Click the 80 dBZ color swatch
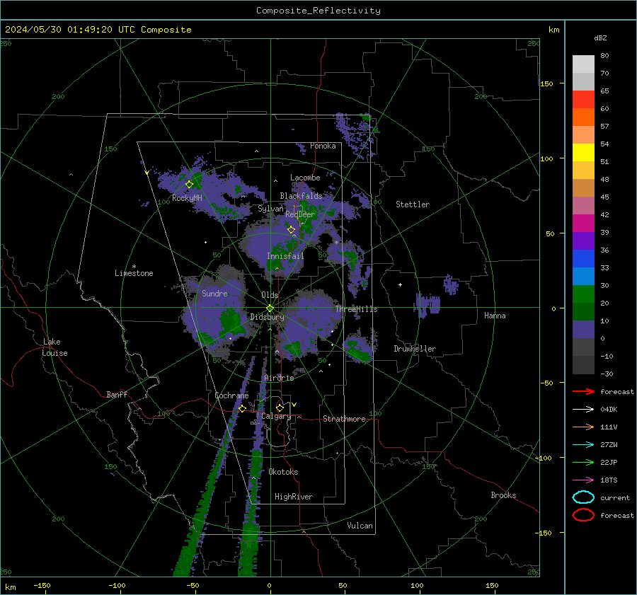Viewport: 637px width, 595px height. (583, 64)
